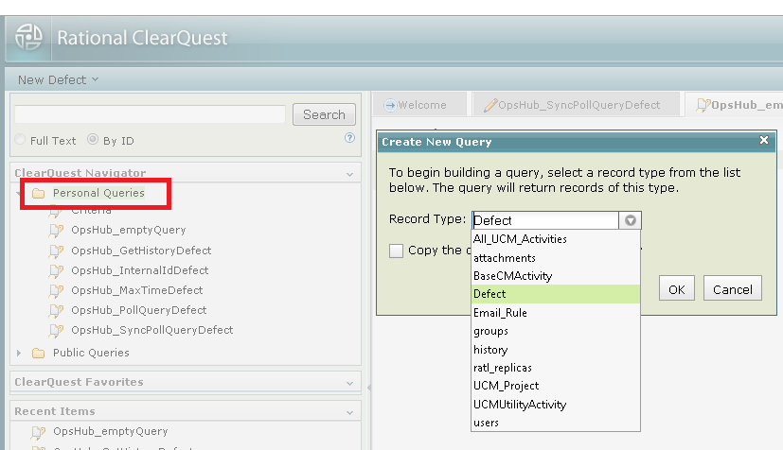This screenshot has height=450, width=783.
Task: Click the search help question mark icon
Action: tap(349, 138)
